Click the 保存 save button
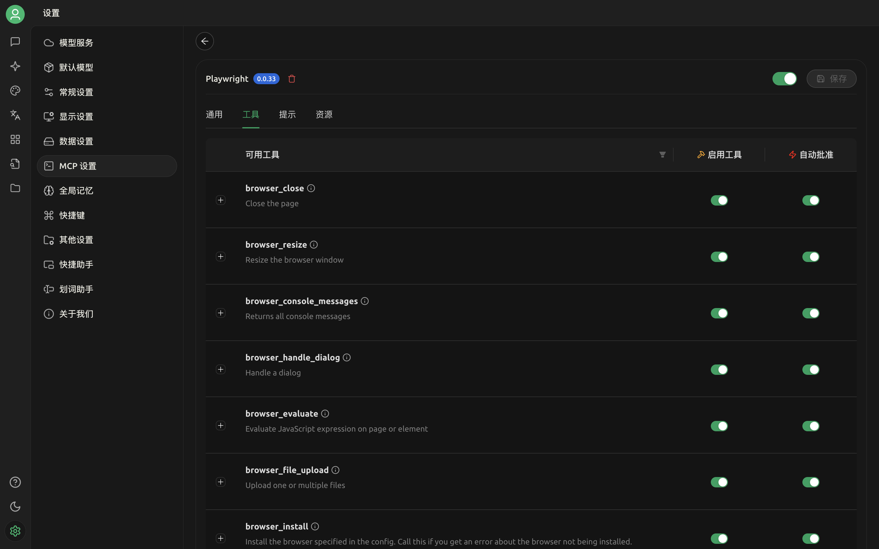 point(831,79)
